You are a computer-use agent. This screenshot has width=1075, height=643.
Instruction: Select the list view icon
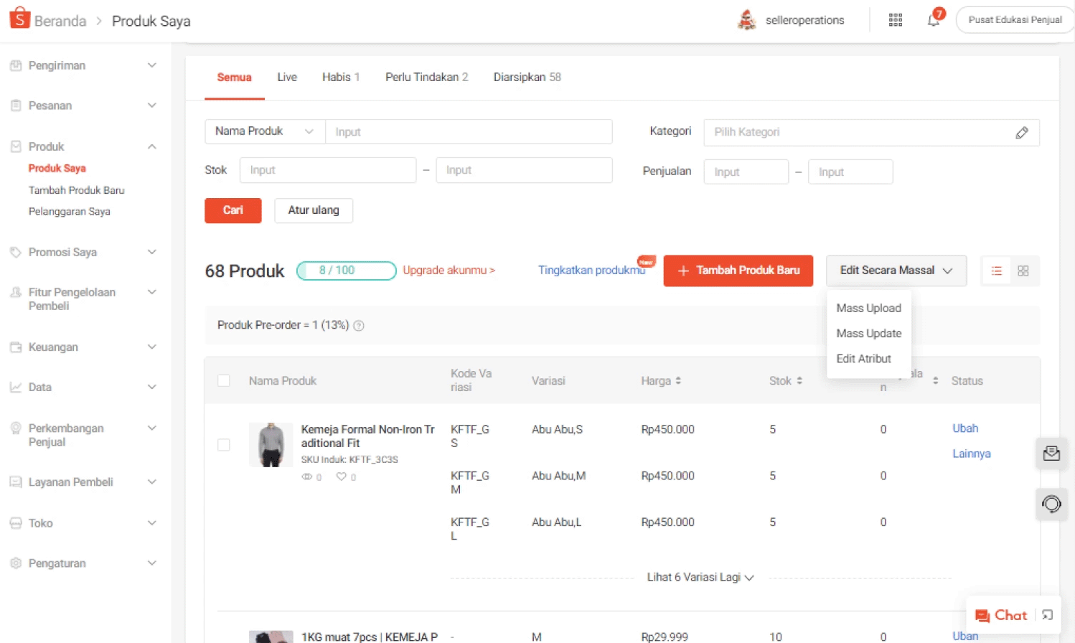click(x=996, y=271)
